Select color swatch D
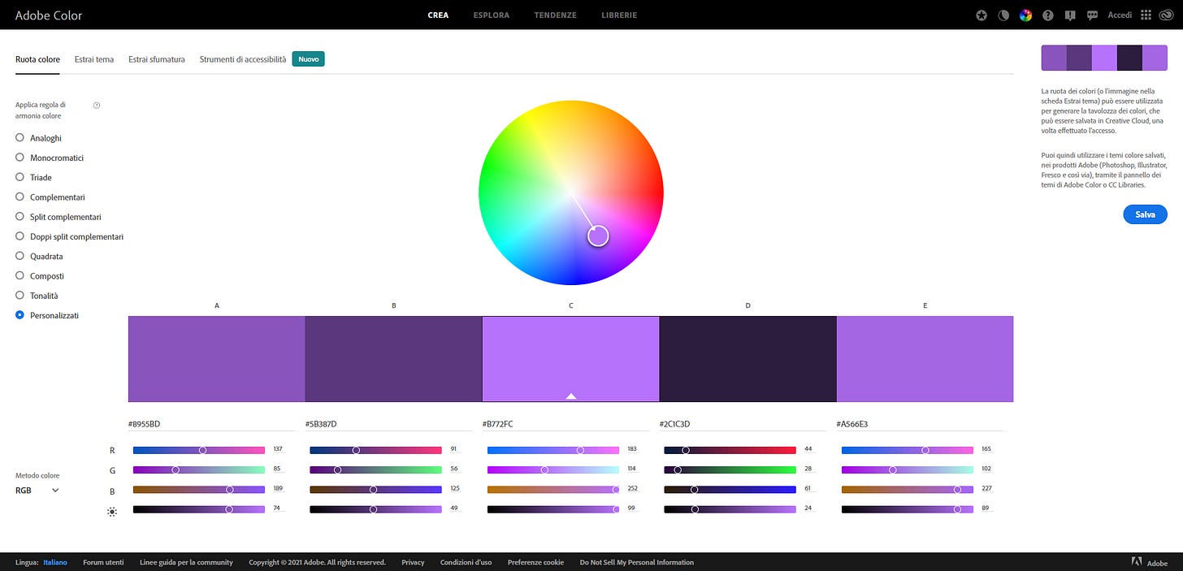 pyautogui.click(x=748, y=359)
